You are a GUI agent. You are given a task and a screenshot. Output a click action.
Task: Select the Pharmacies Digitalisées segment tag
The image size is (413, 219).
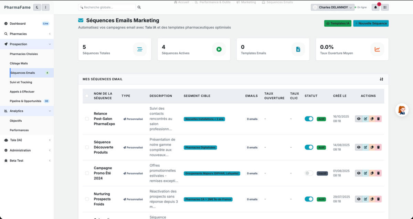[200, 147]
